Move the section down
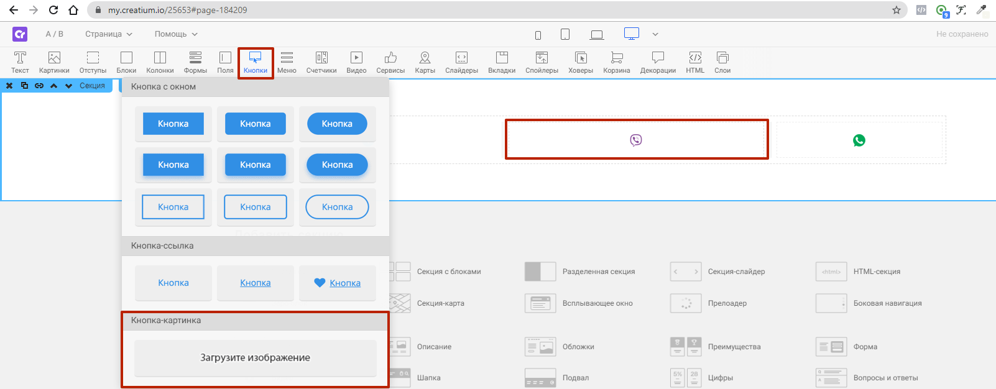996x389 pixels. pos(68,86)
